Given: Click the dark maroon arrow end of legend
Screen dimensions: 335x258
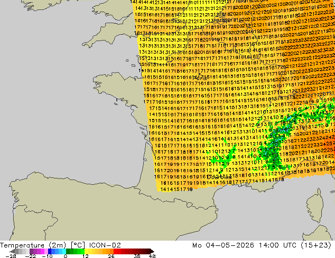Looking at the screenshot, I should pos(152,251).
